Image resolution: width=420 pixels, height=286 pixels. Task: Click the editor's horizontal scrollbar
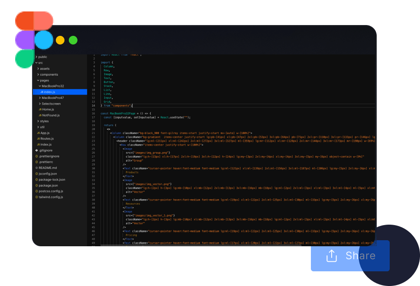201,245
